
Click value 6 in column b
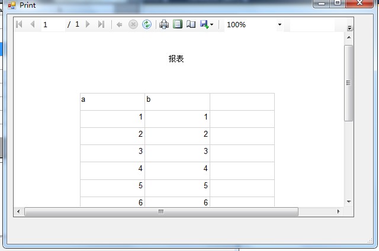pyautogui.click(x=205, y=202)
